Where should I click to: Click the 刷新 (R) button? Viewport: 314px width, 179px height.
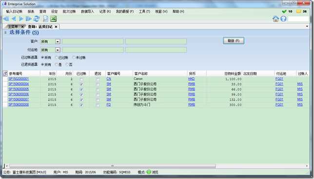pos(234,41)
